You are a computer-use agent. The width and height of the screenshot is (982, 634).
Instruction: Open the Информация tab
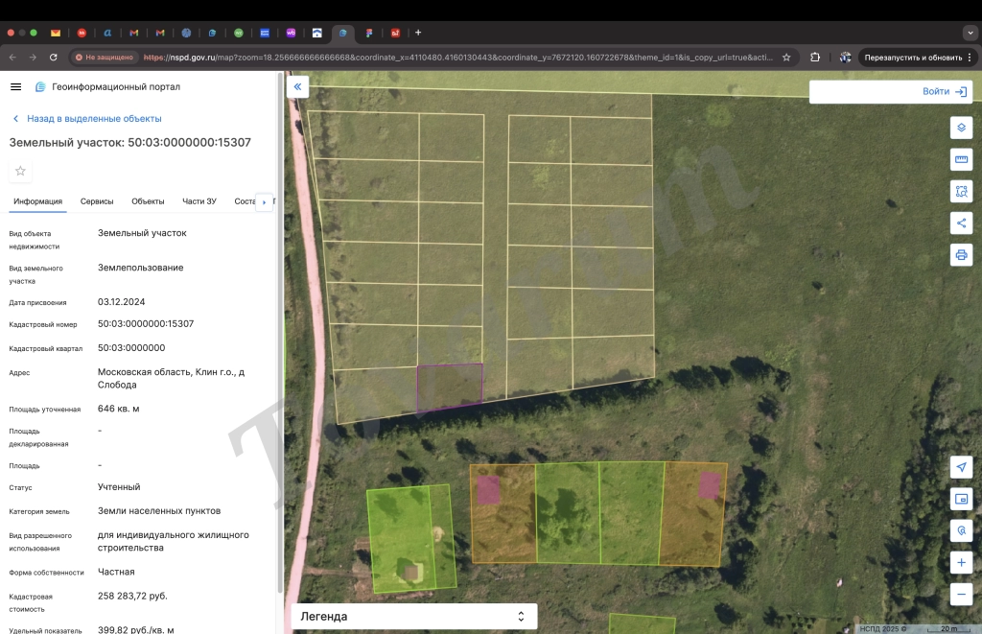tap(37, 201)
